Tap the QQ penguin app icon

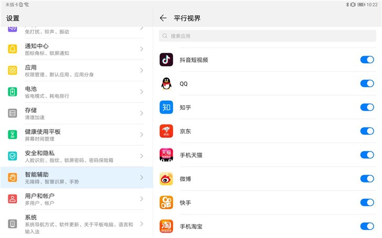click(166, 83)
